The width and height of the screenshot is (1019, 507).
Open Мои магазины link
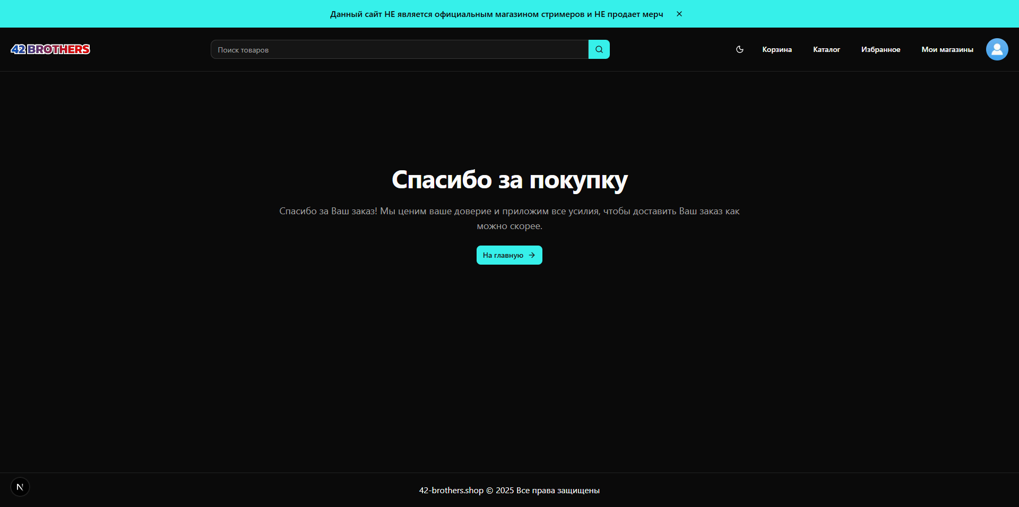pyautogui.click(x=947, y=49)
